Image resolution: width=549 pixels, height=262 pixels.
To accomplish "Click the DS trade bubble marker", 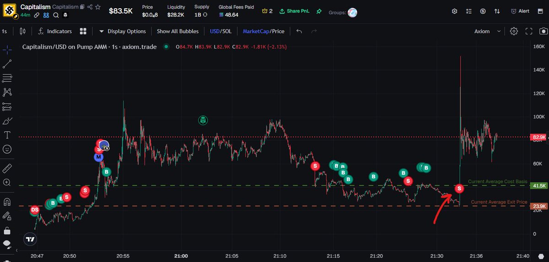I will pos(34,210).
